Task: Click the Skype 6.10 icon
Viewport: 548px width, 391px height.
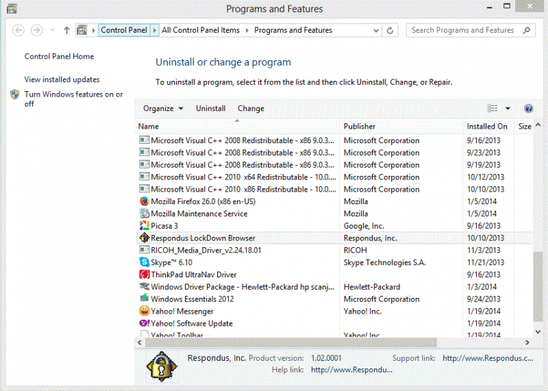Action: tap(144, 262)
